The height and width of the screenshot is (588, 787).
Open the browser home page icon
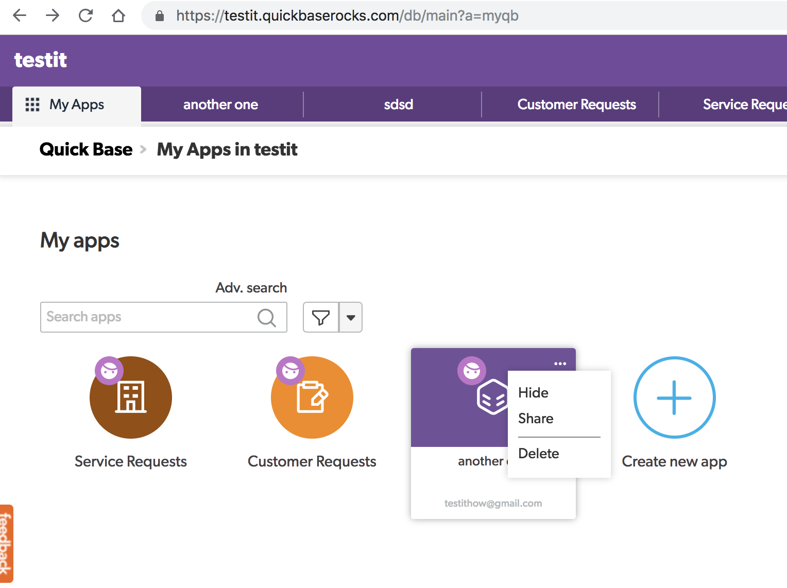[118, 15]
